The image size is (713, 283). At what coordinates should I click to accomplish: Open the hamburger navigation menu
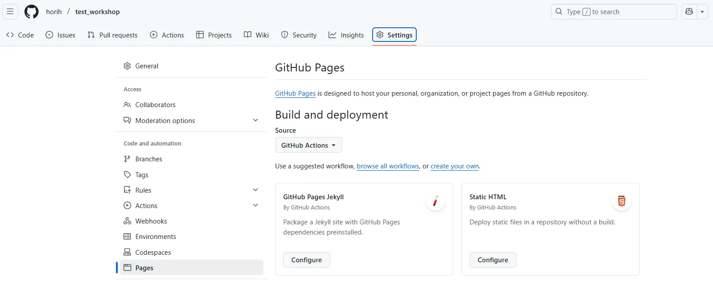point(10,11)
